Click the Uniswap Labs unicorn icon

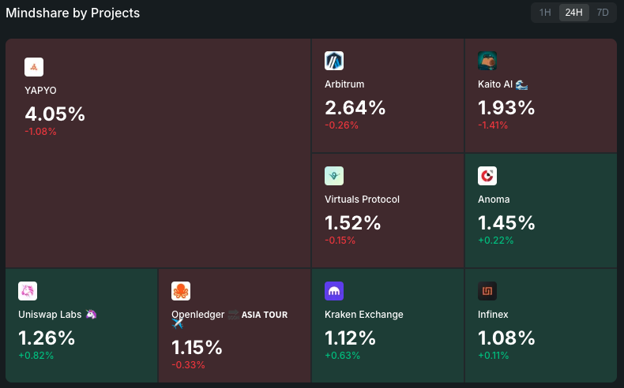click(x=28, y=291)
